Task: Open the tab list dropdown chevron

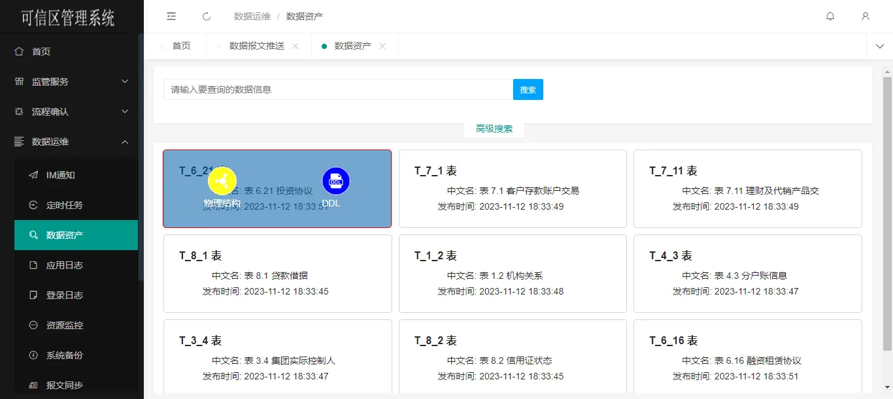Action: coord(879,46)
